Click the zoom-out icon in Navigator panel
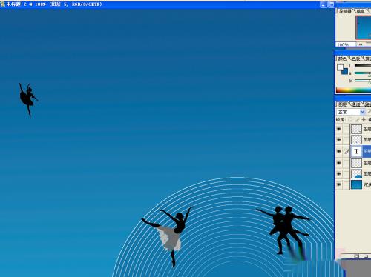Viewport: 371px width, 277px height. (x=360, y=44)
